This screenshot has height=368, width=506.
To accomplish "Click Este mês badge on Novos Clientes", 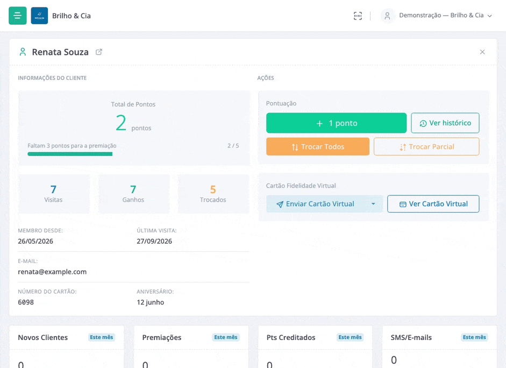I will (x=101, y=337).
